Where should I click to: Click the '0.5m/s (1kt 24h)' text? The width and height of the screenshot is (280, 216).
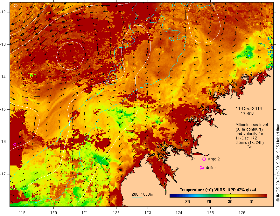pos(249,143)
